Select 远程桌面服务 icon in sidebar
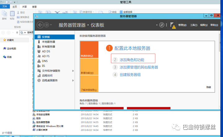 [x=39, y=80]
